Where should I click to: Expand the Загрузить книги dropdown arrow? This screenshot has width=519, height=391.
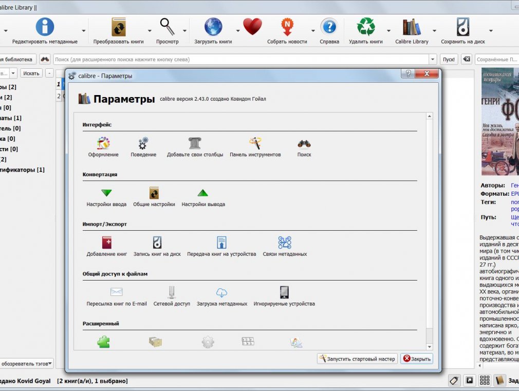238,31
